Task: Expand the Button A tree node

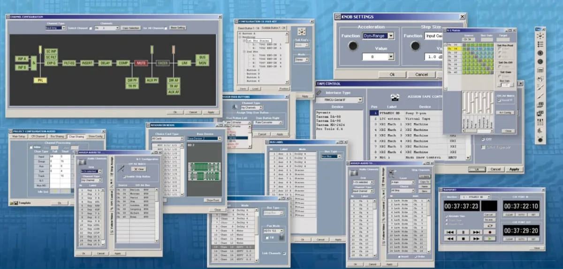Action: point(240,34)
